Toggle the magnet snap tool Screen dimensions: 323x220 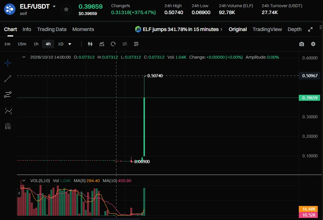coord(8,126)
